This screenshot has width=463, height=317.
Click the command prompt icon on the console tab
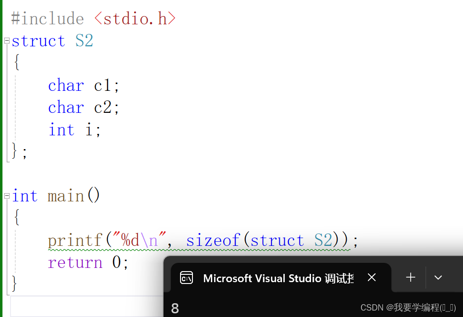click(x=186, y=278)
